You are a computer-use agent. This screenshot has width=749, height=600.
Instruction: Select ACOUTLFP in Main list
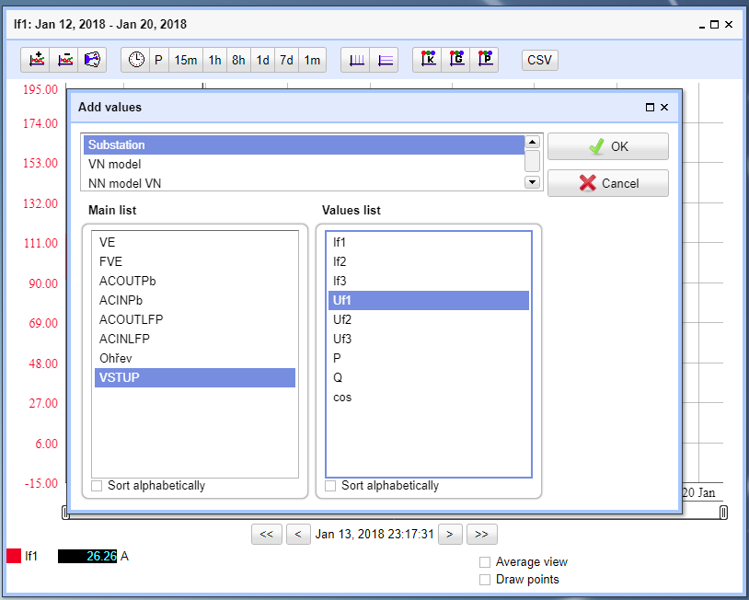(x=195, y=319)
